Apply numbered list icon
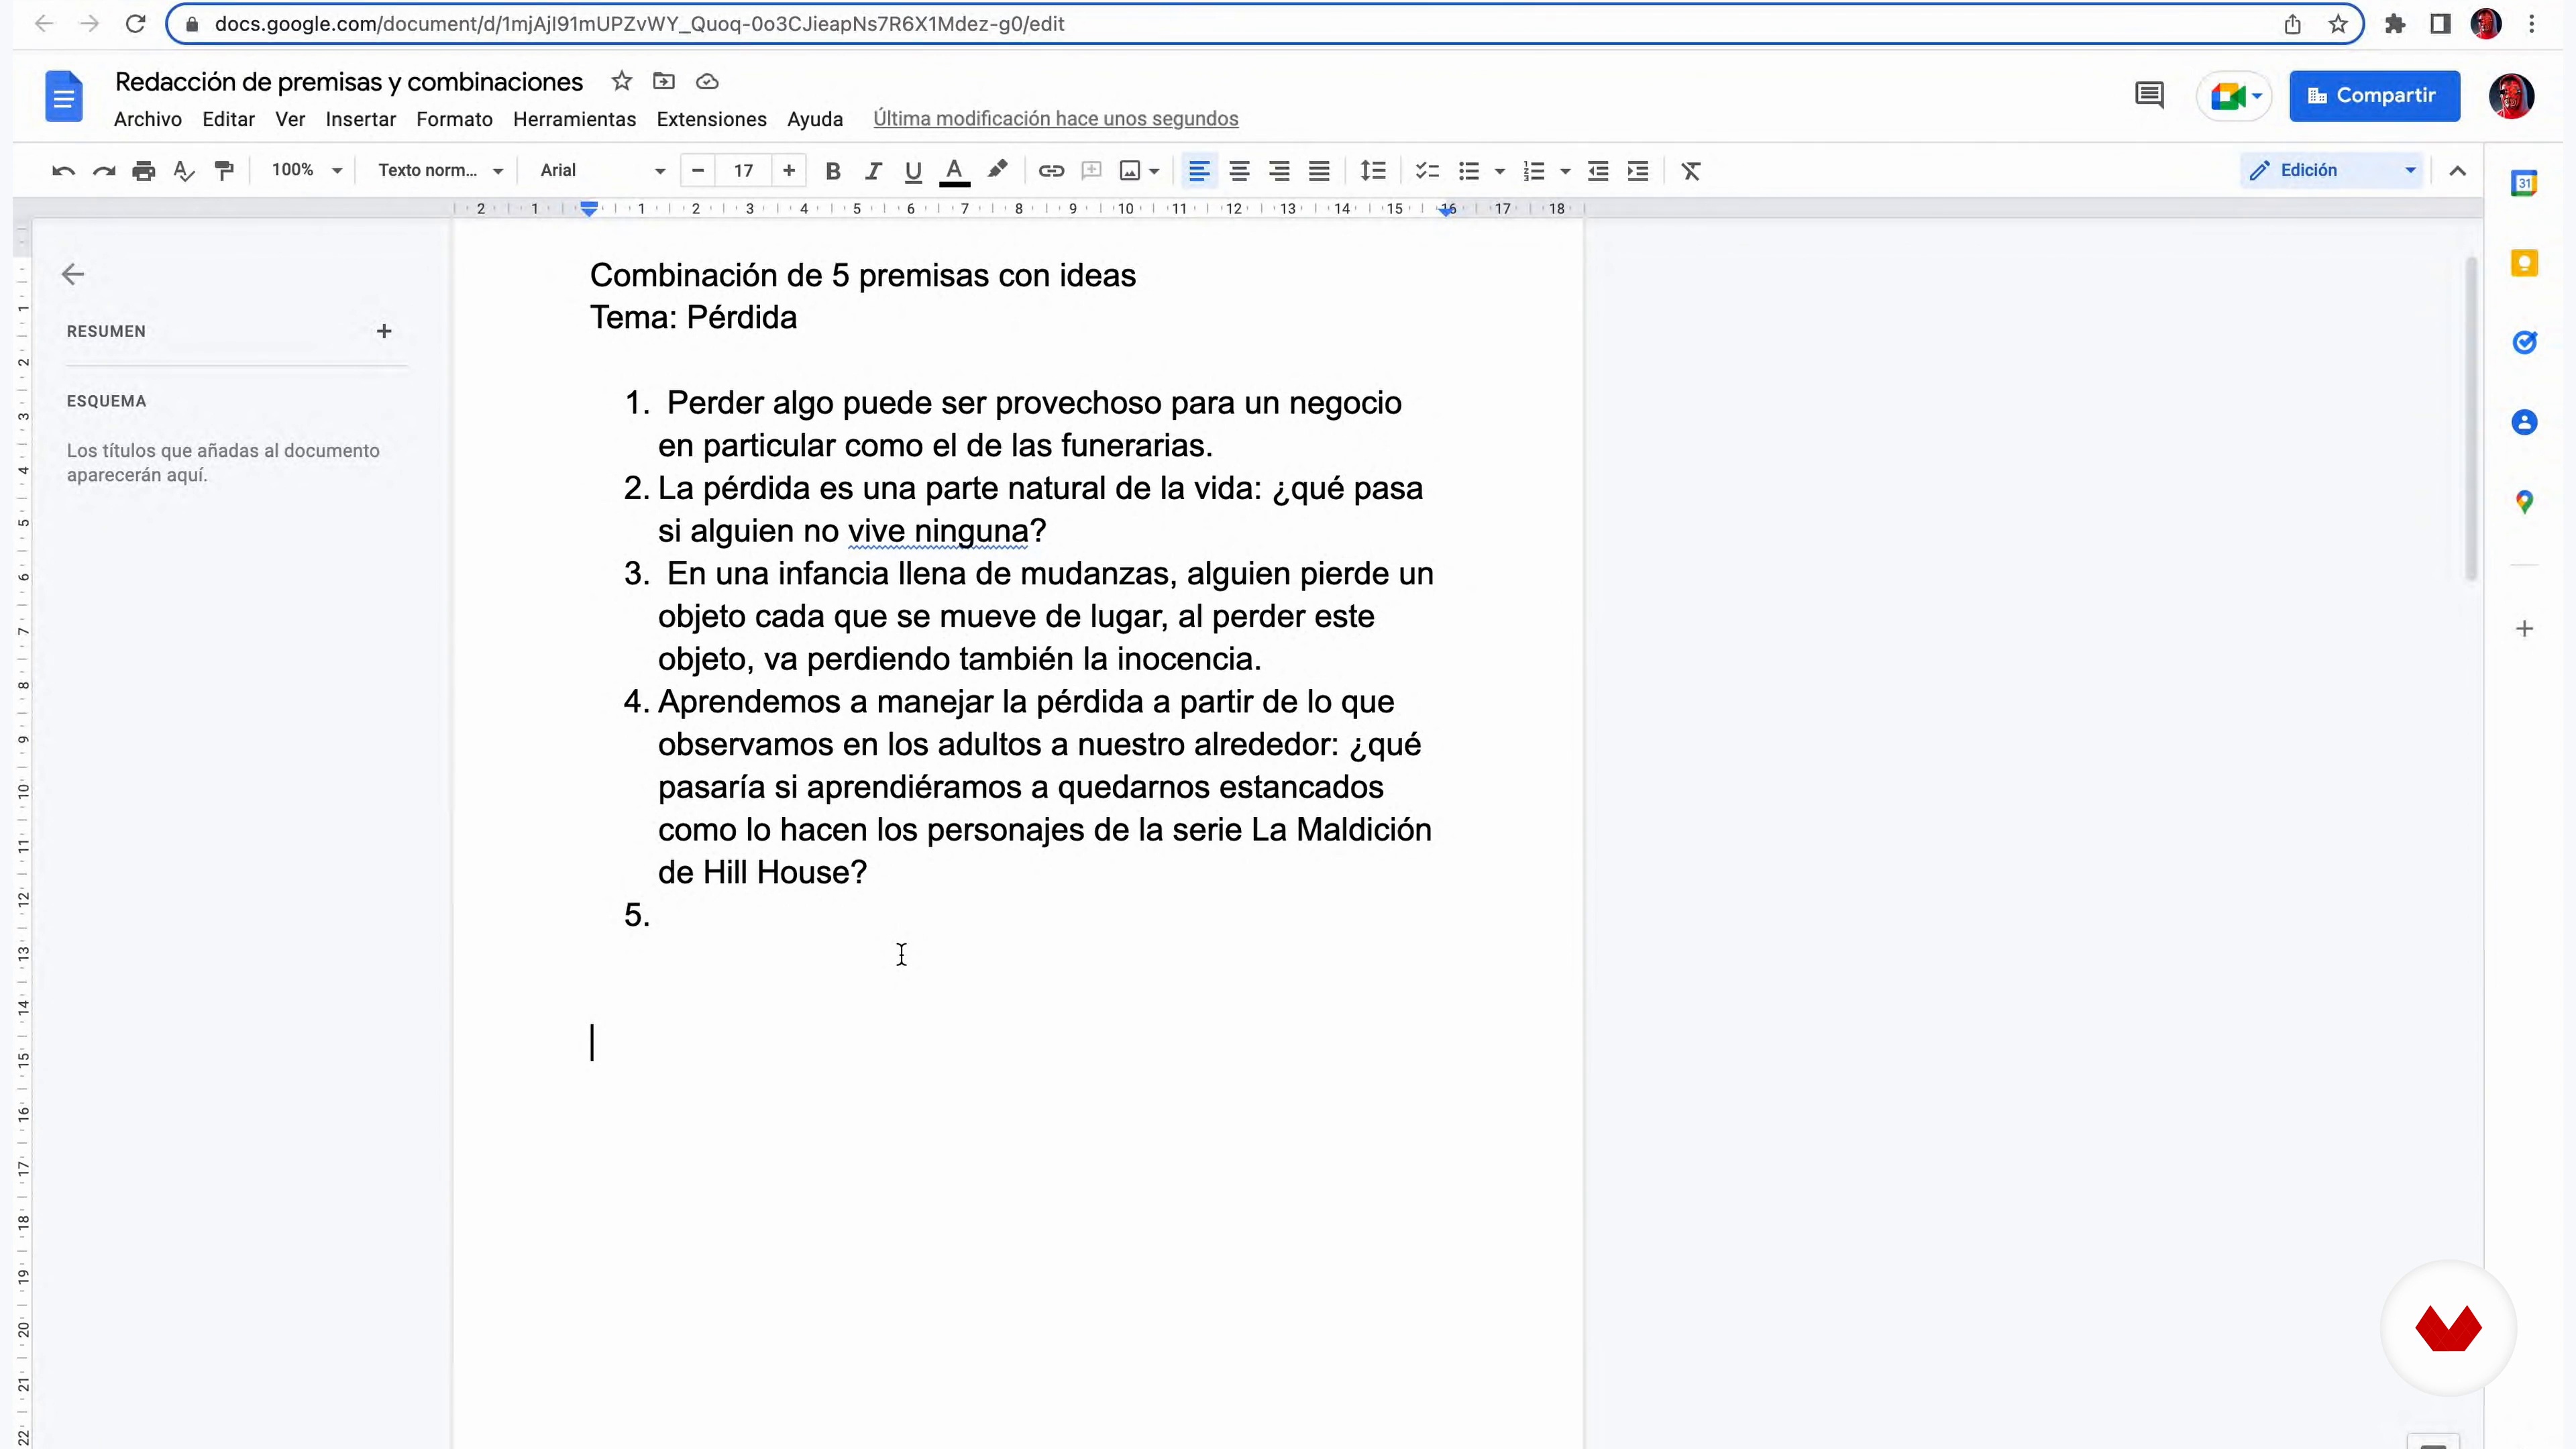Viewport: 2576px width, 1449px height. (1534, 171)
